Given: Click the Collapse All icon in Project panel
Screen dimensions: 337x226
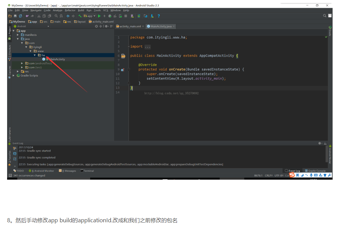Looking at the screenshot, I should tap(100, 26).
